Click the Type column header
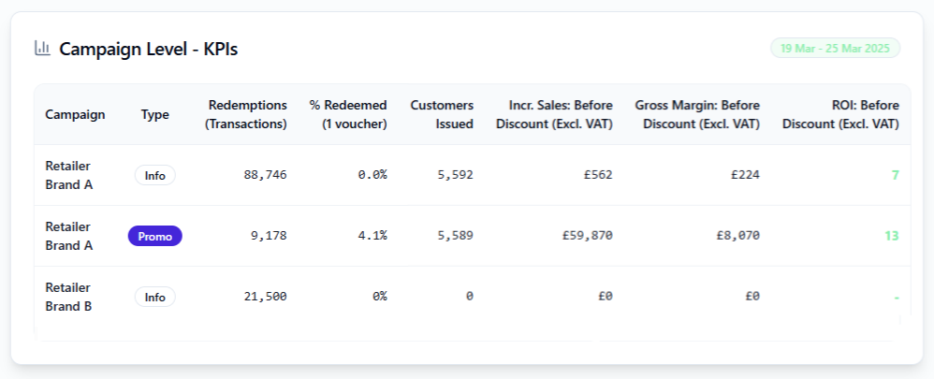 (x=155, y=114)
